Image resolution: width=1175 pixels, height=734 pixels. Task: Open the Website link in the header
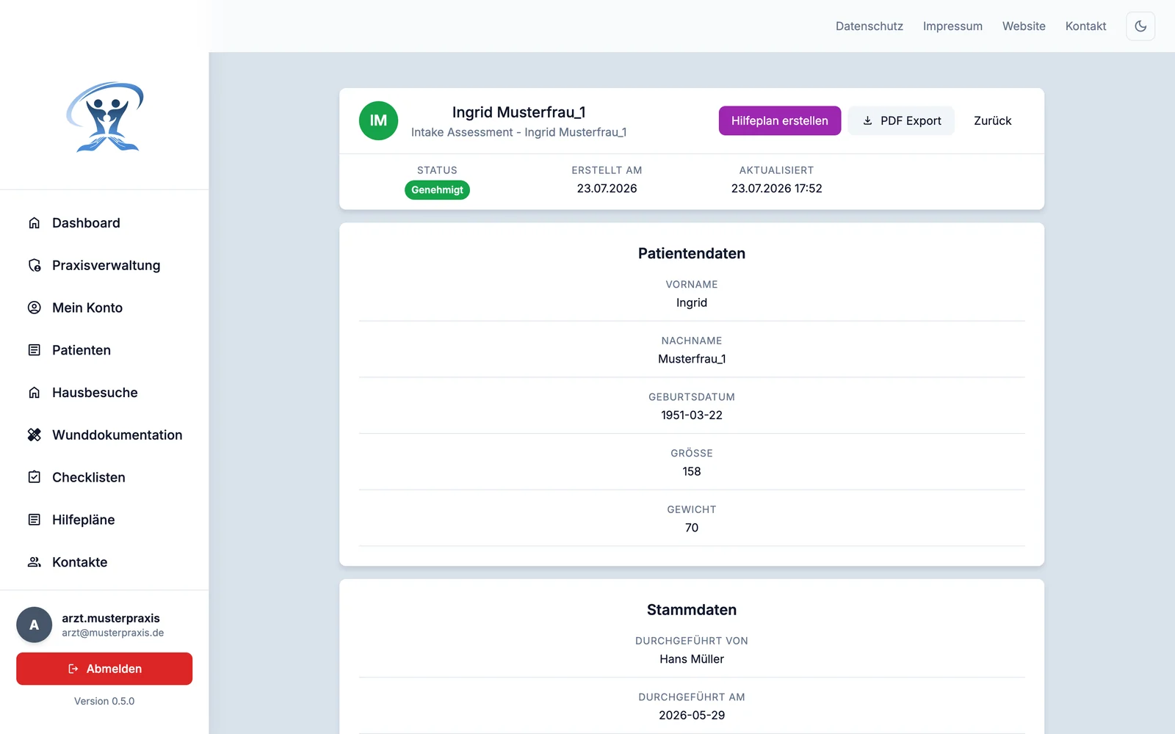pyautogui.click(x=1024, y=26)
